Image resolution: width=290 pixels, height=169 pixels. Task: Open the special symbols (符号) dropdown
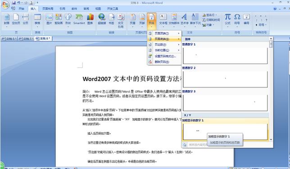(x=261, y=25)
